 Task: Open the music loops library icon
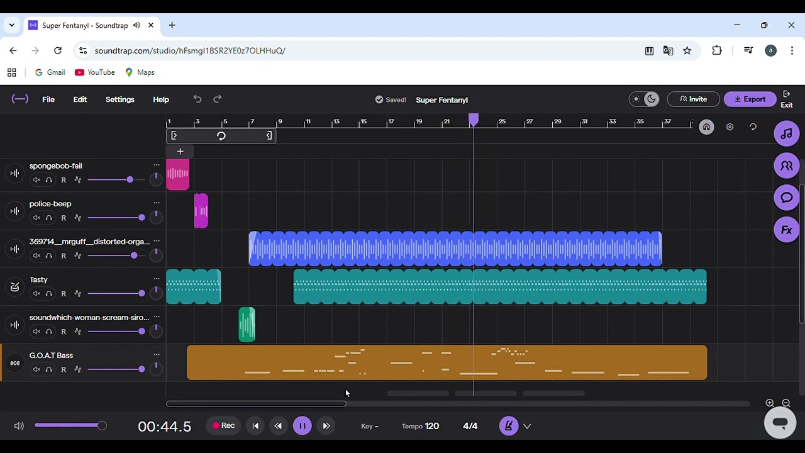786,134
